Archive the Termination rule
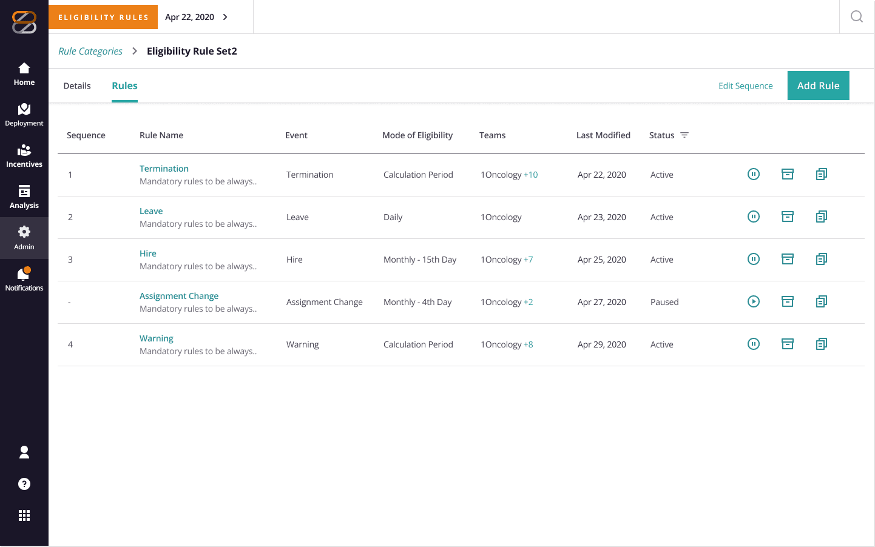Image resolution: width=875 pixels, height=547 pixels. click(x=788, y=174)
